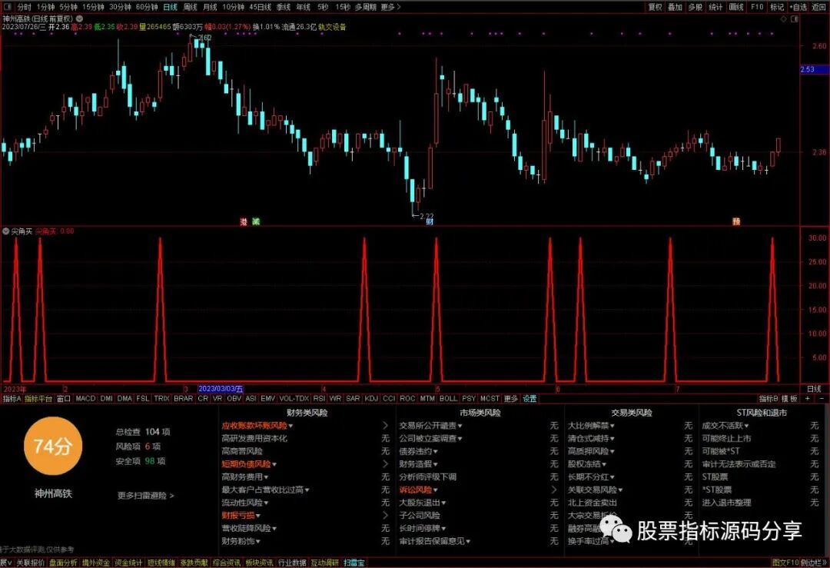Screen dimensions: 830x568
Task: Click the orange 74分 score circle
Action: (53, 447)
